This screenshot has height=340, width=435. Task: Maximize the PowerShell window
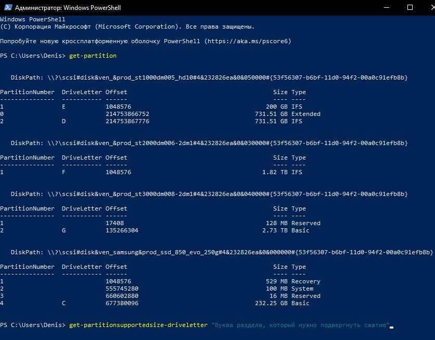click(x=410, y=7)
